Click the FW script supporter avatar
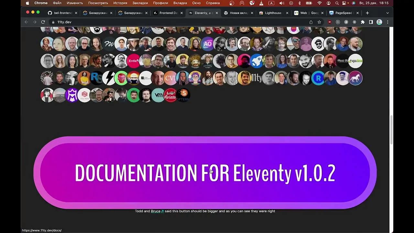The image size is (414, 233). (x=109, y=44)
